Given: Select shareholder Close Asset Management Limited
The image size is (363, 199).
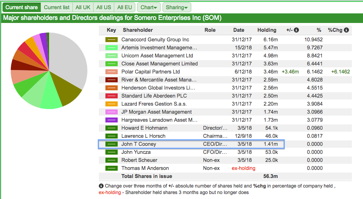Looking at the screenshot, I should click(159, 64).
